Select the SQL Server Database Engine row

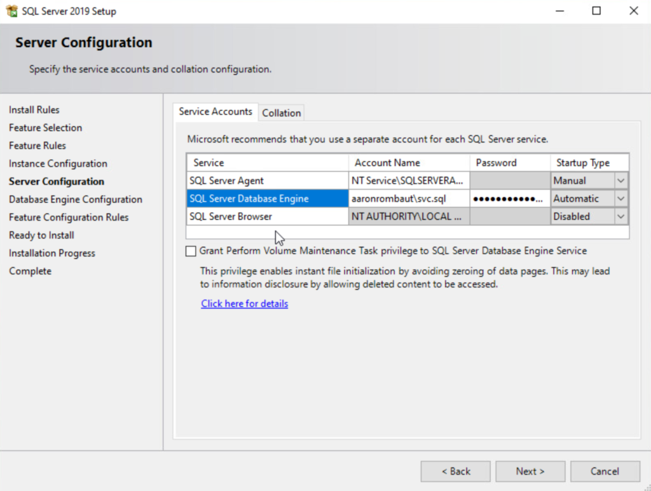pos(267,198)
